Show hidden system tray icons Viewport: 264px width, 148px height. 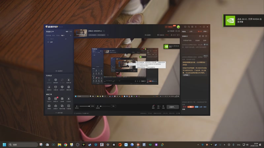coord(198,145)
